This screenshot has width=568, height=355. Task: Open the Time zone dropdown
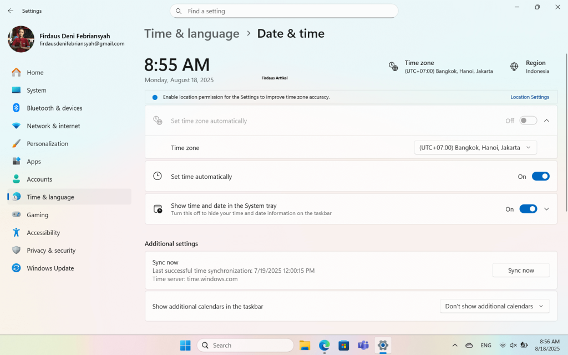tap(475, 148)
